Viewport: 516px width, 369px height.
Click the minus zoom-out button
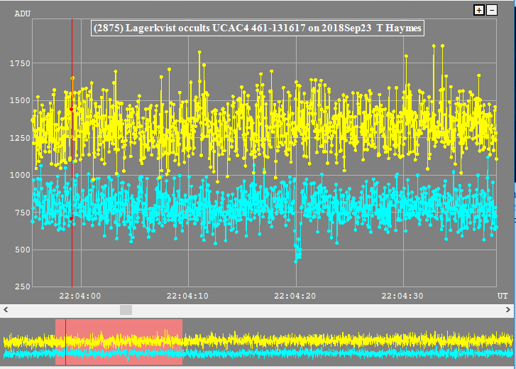[x=491, y=10]
